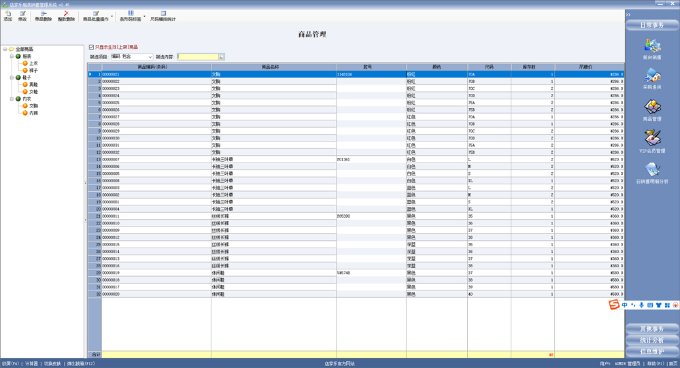The width and height of the screenshot is (680, 368).
Task: Click the Sogou punctuation mode icon
Action: point(633,305)
